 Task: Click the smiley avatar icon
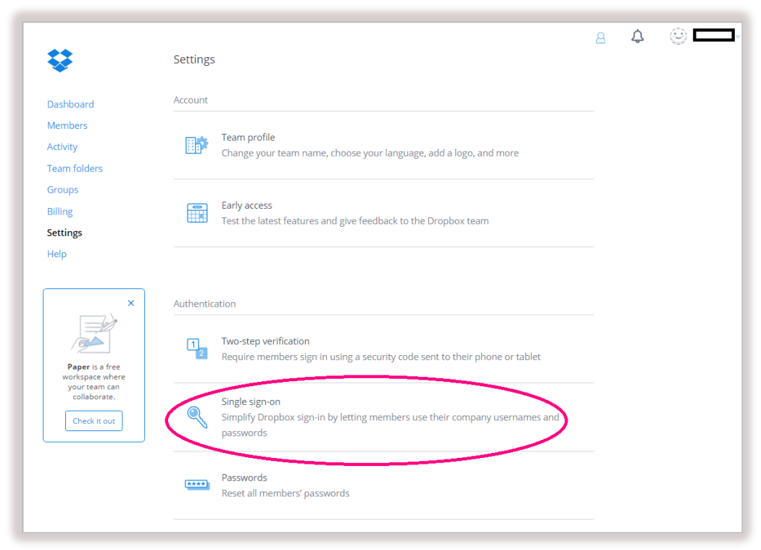coord(678,36)
